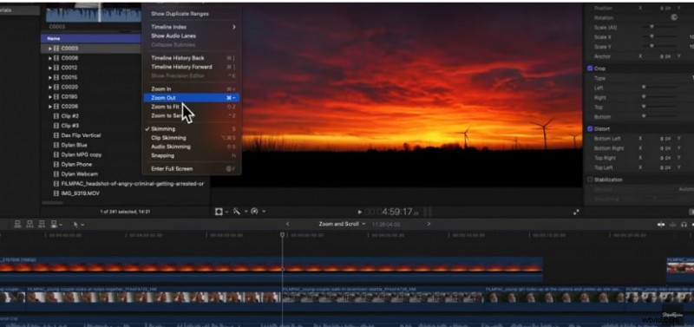
Task: Expand the C0206 clip disclosure triangle
Action: tap(50, 106)
